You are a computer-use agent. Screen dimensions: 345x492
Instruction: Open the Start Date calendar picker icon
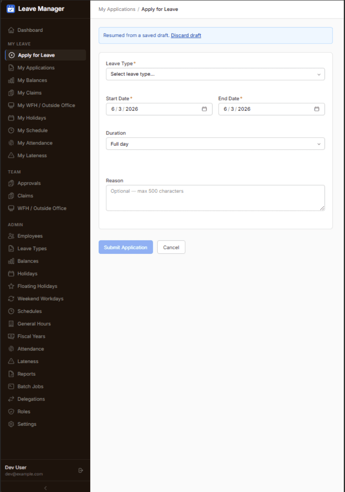point(204,109)
